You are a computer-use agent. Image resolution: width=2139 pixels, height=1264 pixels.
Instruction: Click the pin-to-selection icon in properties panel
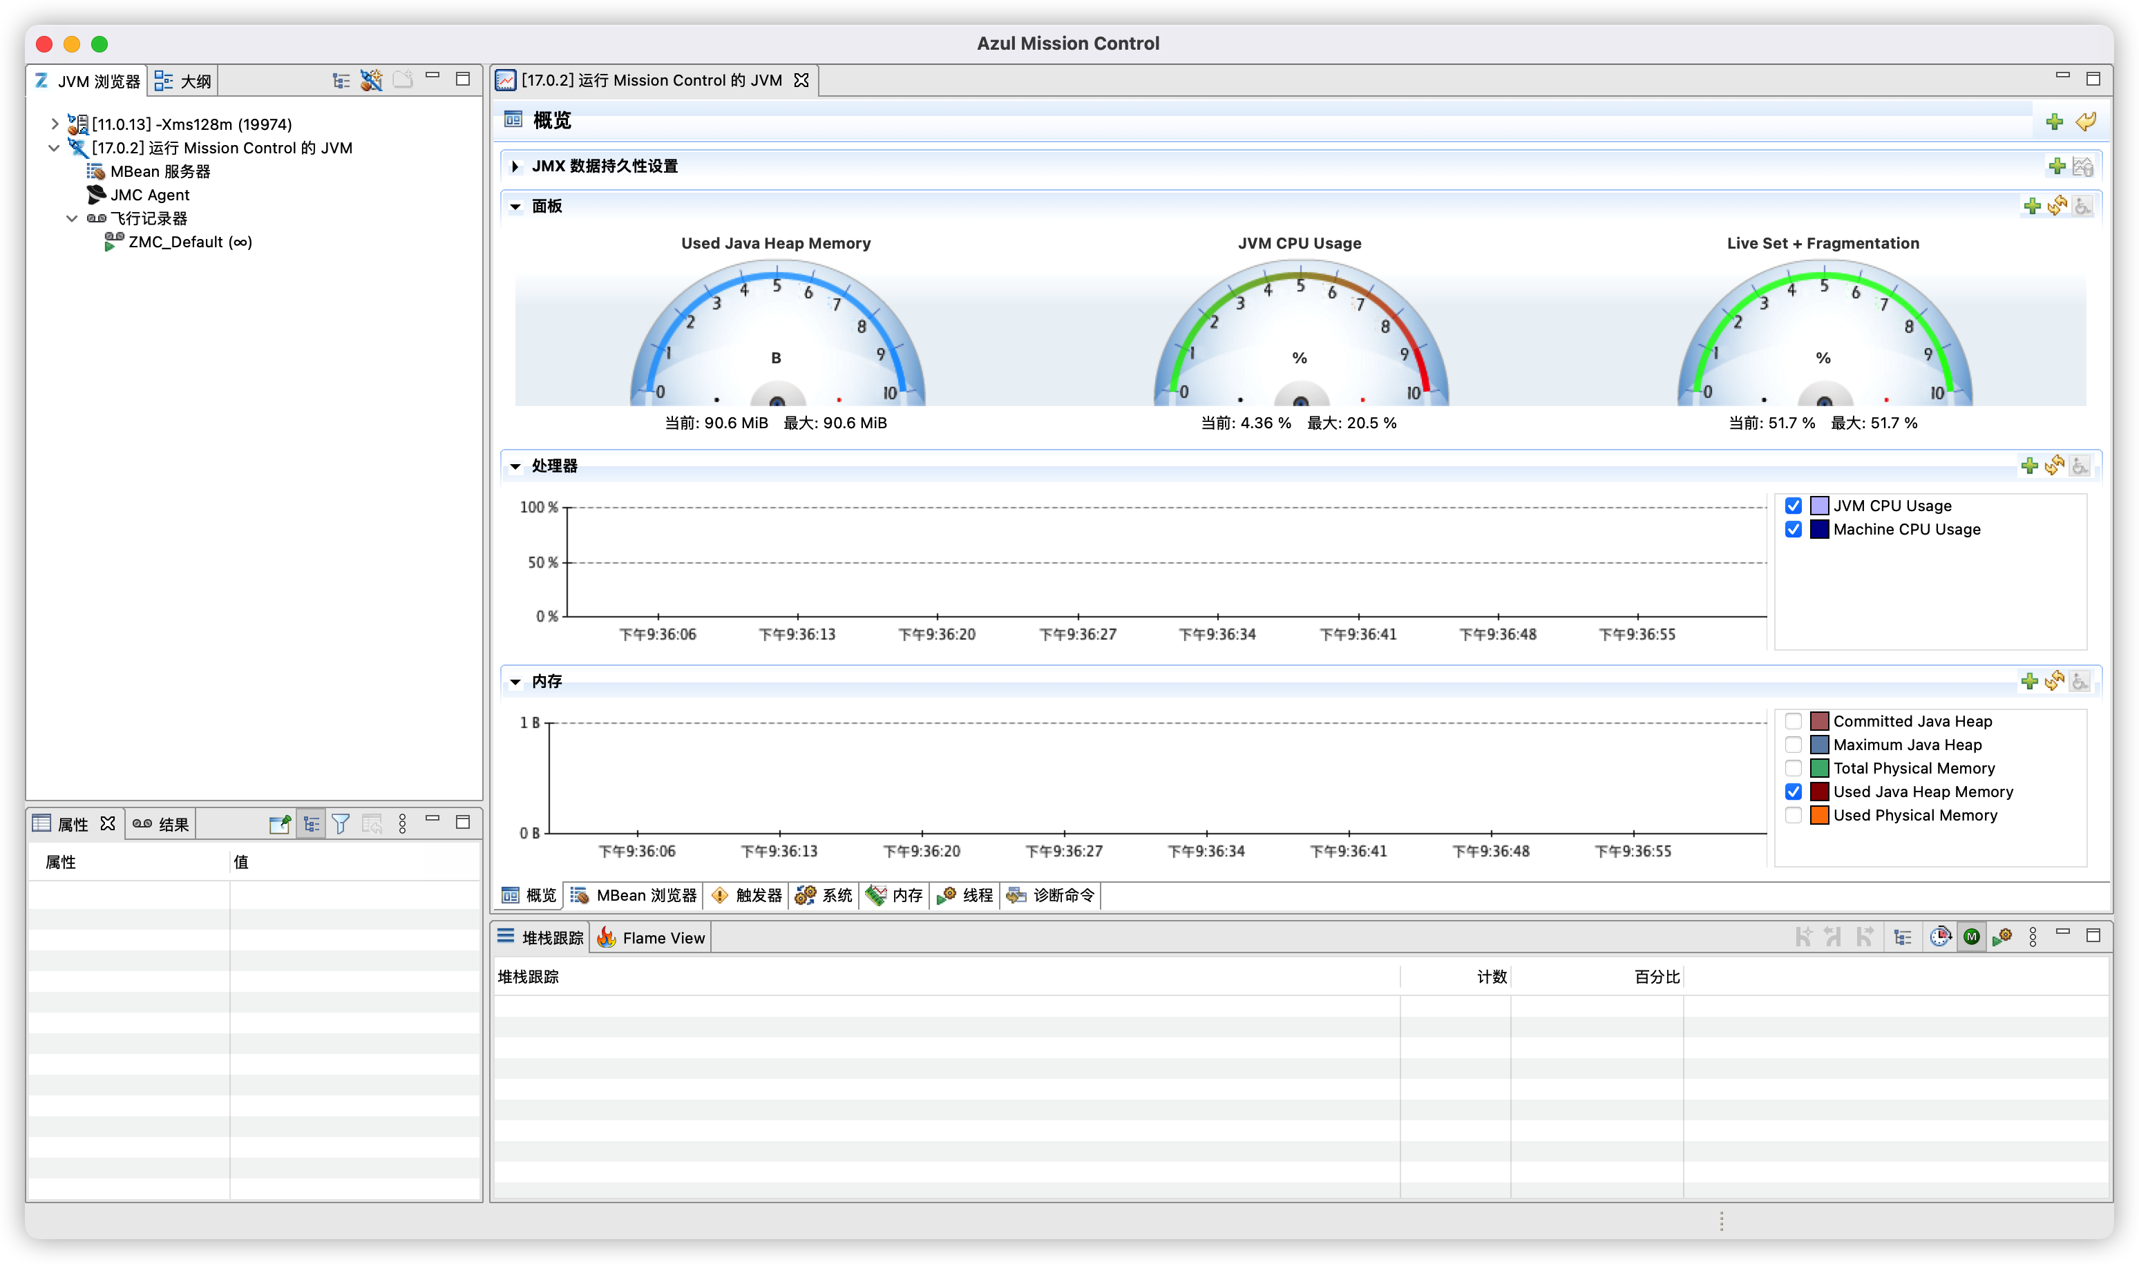coord(279,823)
